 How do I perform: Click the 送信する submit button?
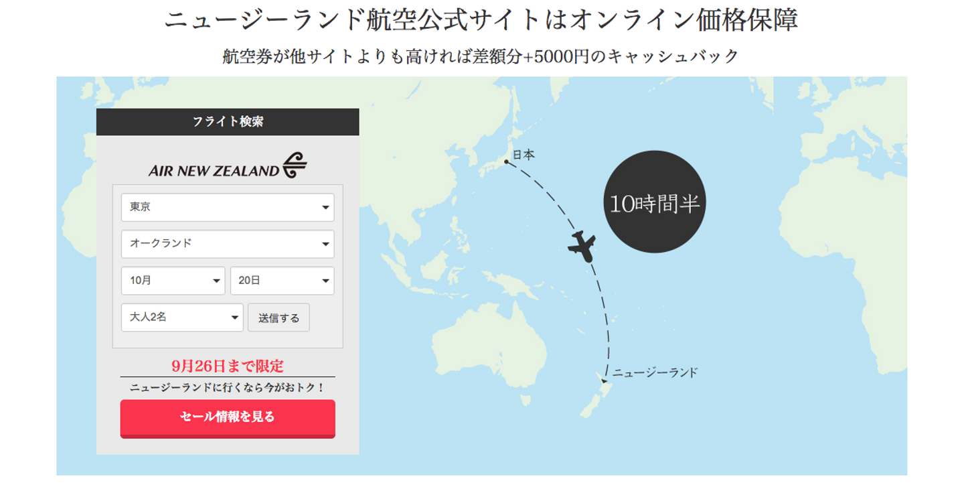click(278, 318)
